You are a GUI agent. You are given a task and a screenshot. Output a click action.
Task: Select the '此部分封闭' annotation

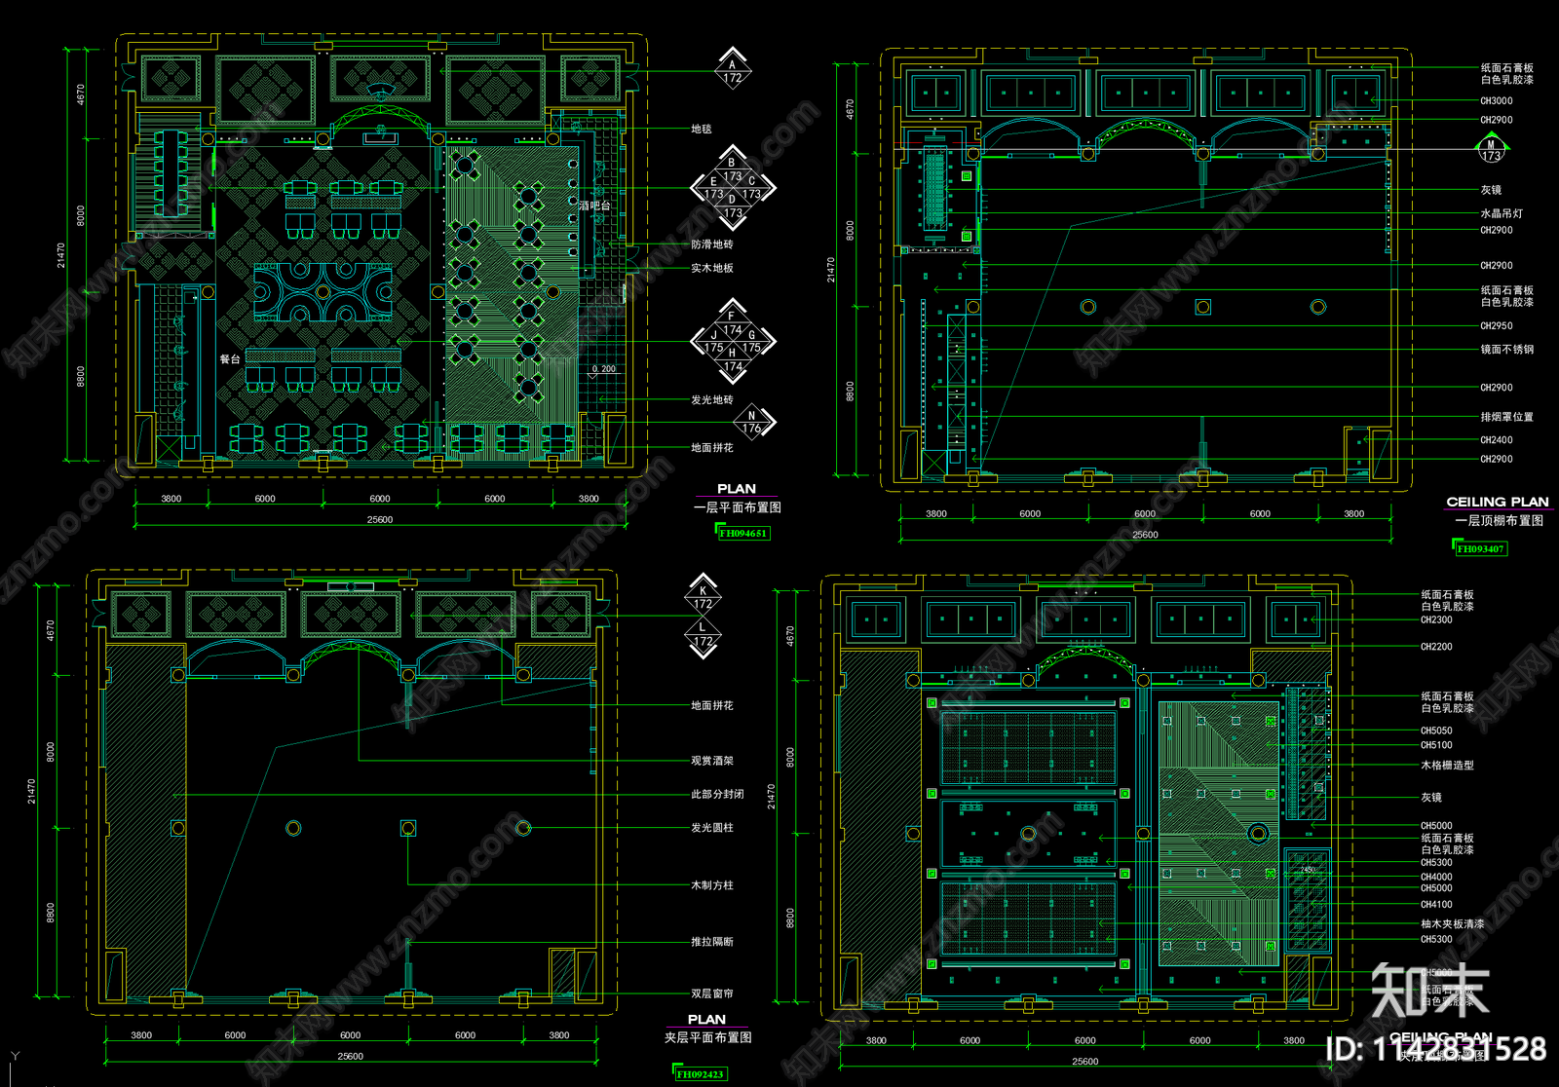(717, 794)
